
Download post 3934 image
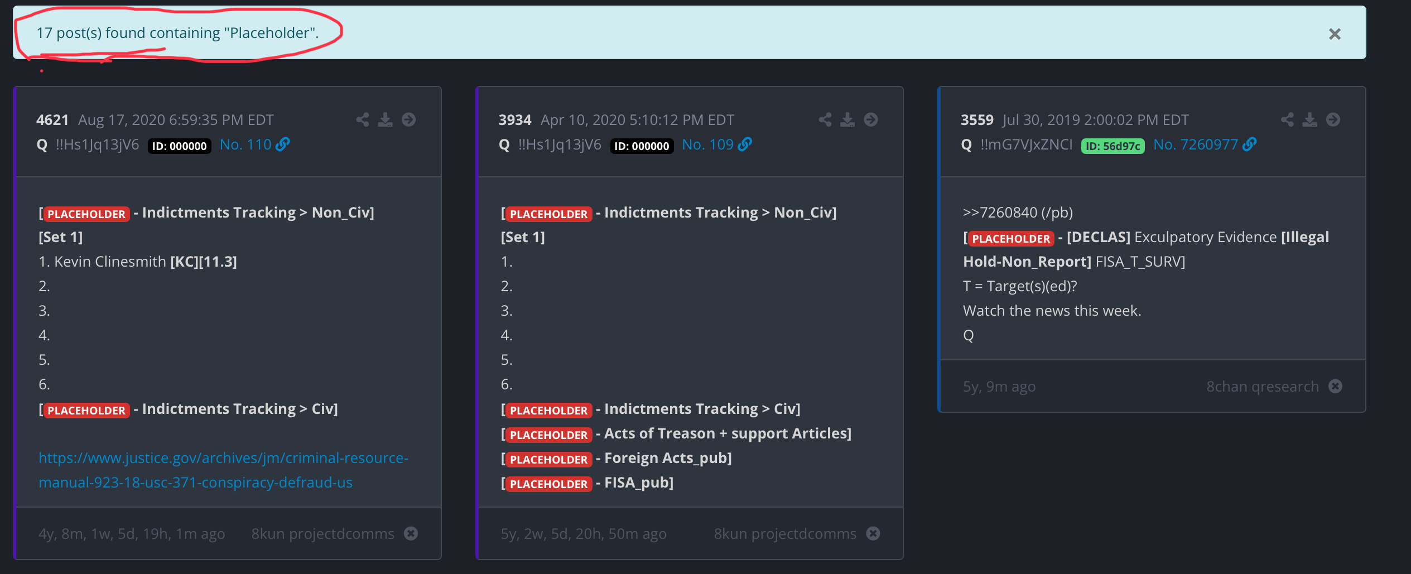coord(847,119)
